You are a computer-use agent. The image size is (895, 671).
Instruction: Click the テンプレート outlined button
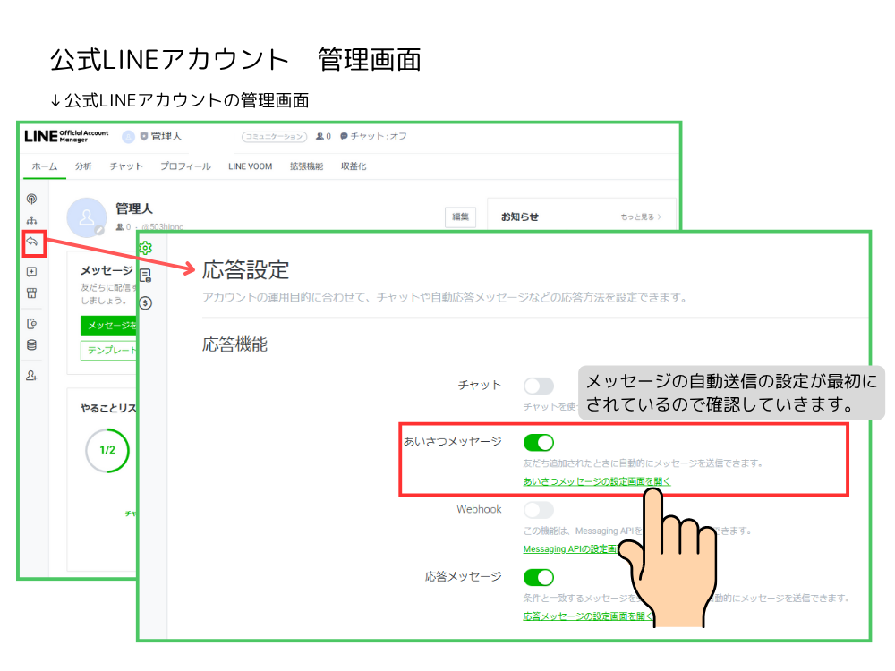tap(109, 351)
